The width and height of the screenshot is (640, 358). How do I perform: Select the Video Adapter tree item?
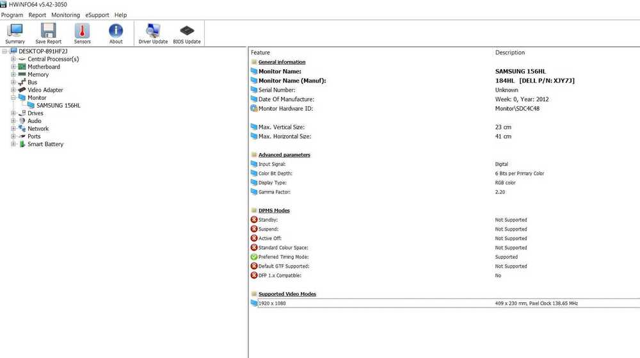pos(45,90)
